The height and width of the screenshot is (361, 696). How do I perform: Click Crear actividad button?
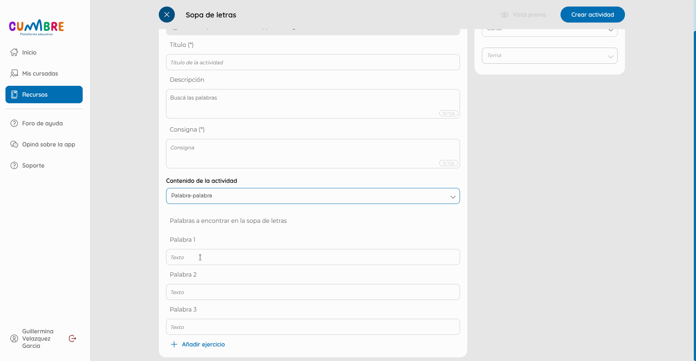pyautogui.click(x=593, y=15)
